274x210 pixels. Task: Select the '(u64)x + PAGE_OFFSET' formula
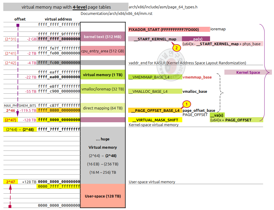[x=236, y=120]
